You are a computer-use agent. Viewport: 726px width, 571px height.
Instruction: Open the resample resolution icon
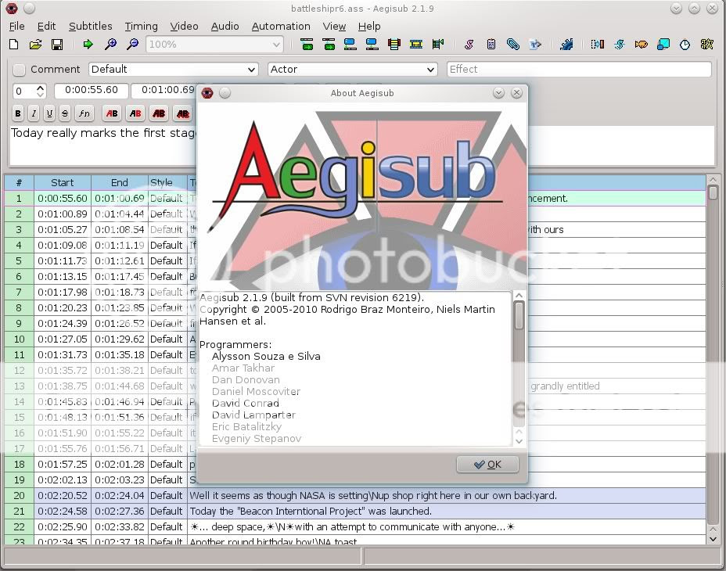pos(663,45)
